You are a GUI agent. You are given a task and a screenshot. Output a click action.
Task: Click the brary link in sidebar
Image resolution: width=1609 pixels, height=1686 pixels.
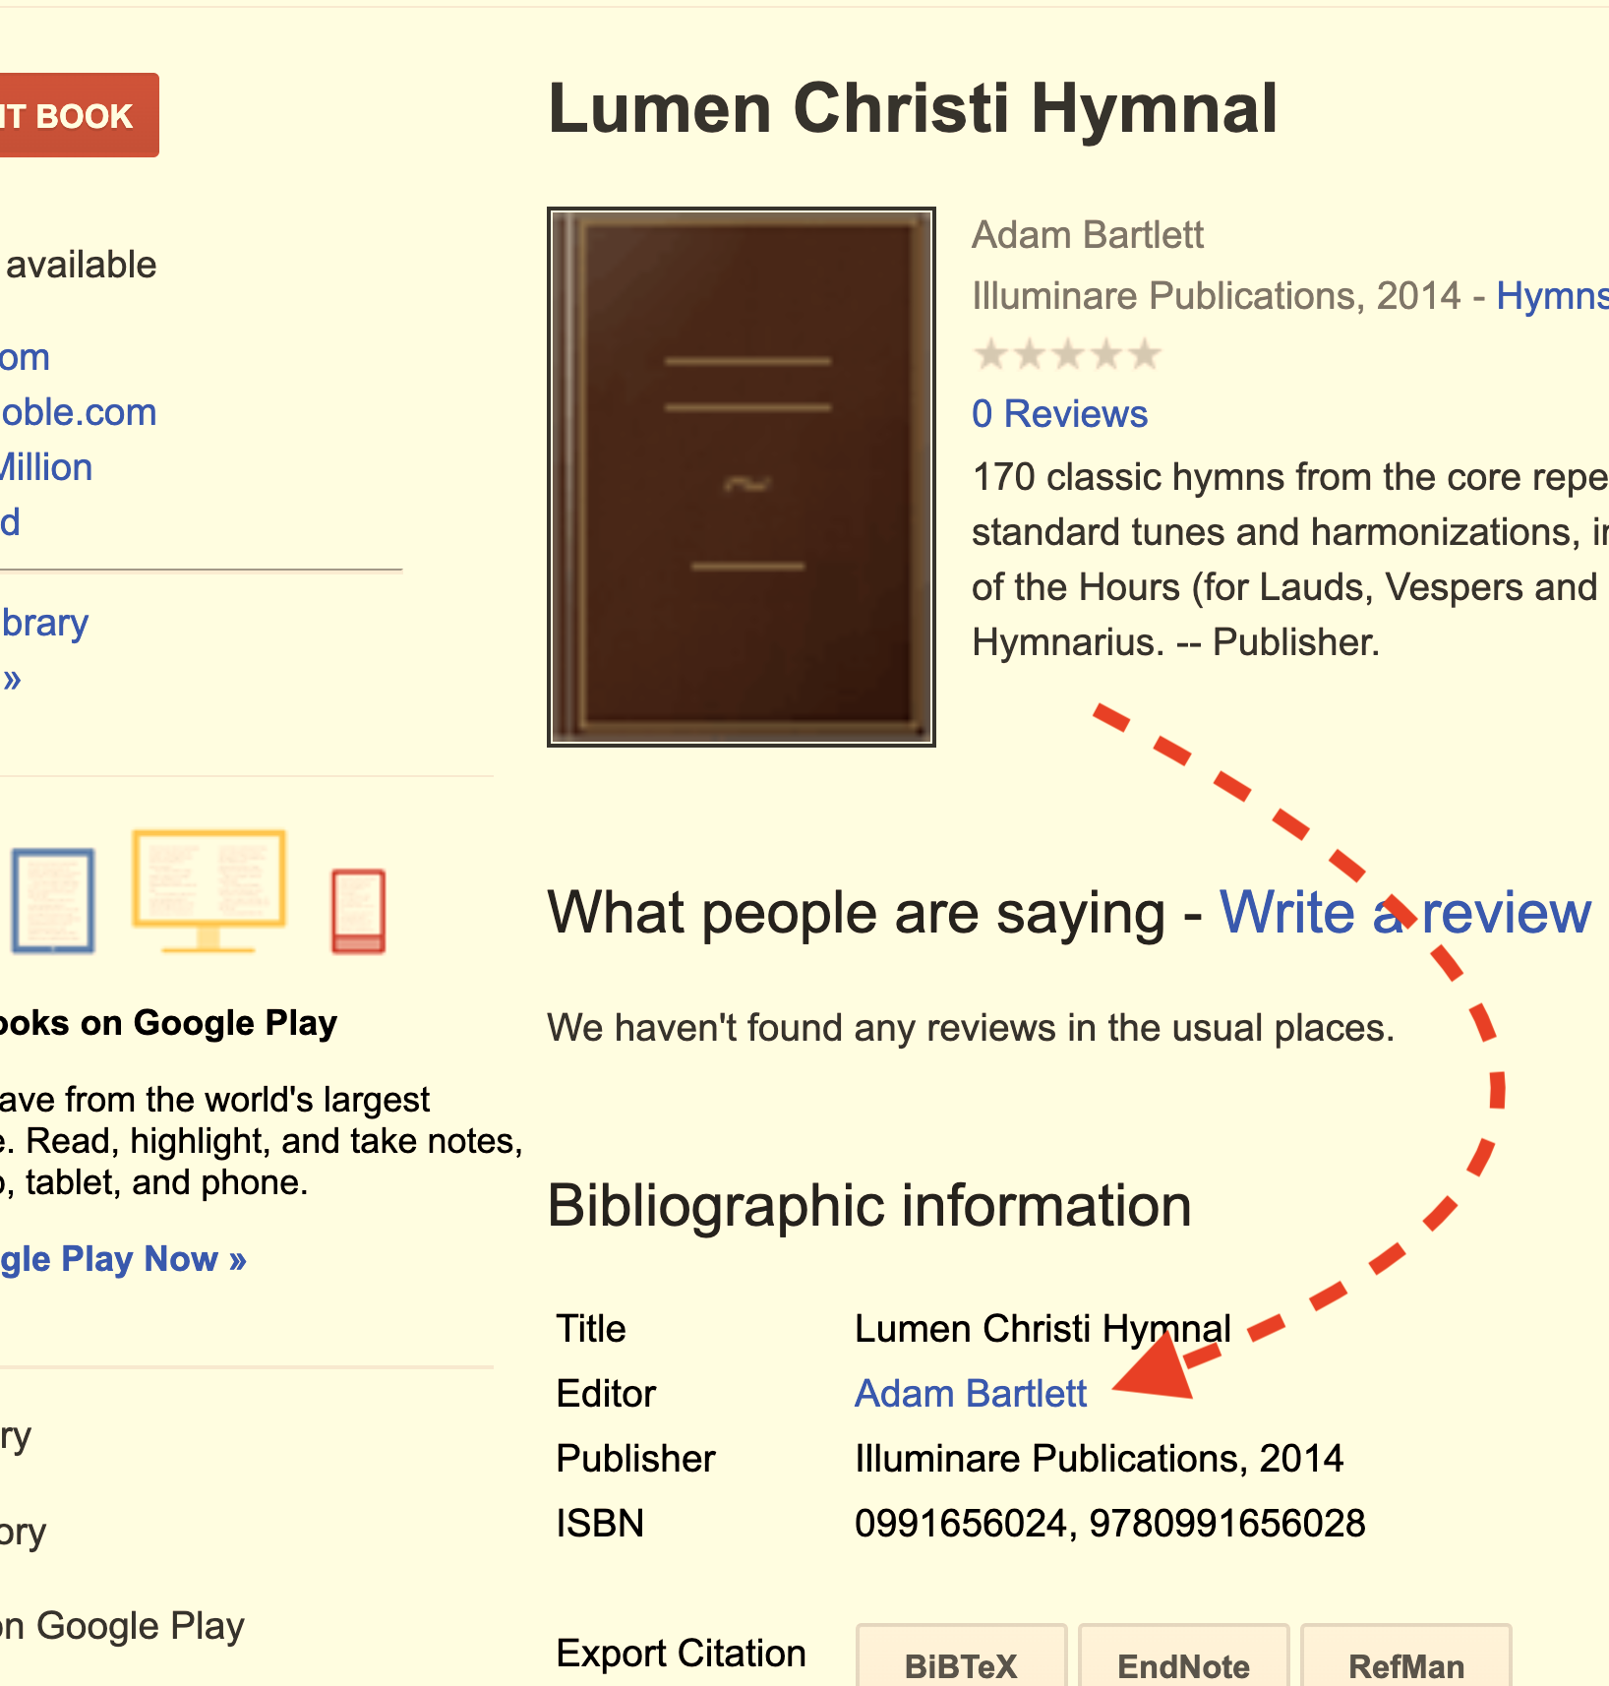pos(44,623)
